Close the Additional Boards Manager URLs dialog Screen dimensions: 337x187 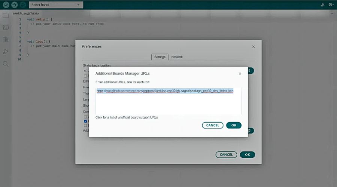tap(240, 73)
